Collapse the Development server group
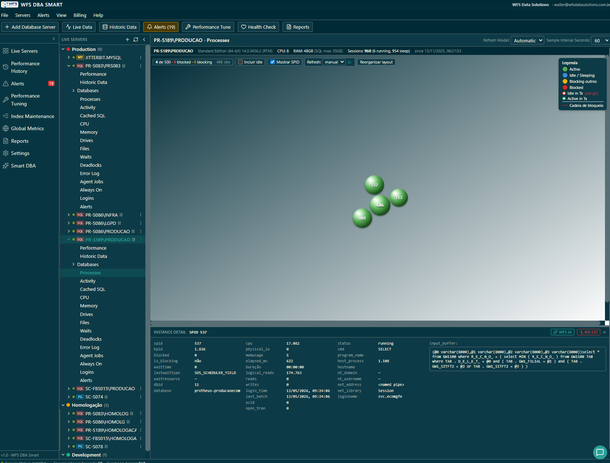 click(63, 455)
